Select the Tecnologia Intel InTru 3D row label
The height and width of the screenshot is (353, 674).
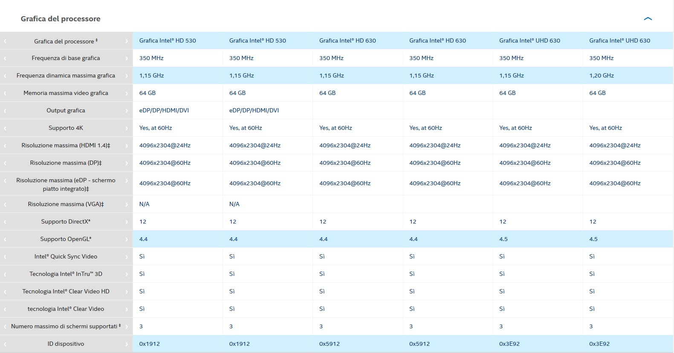click(x=66, y=274)
